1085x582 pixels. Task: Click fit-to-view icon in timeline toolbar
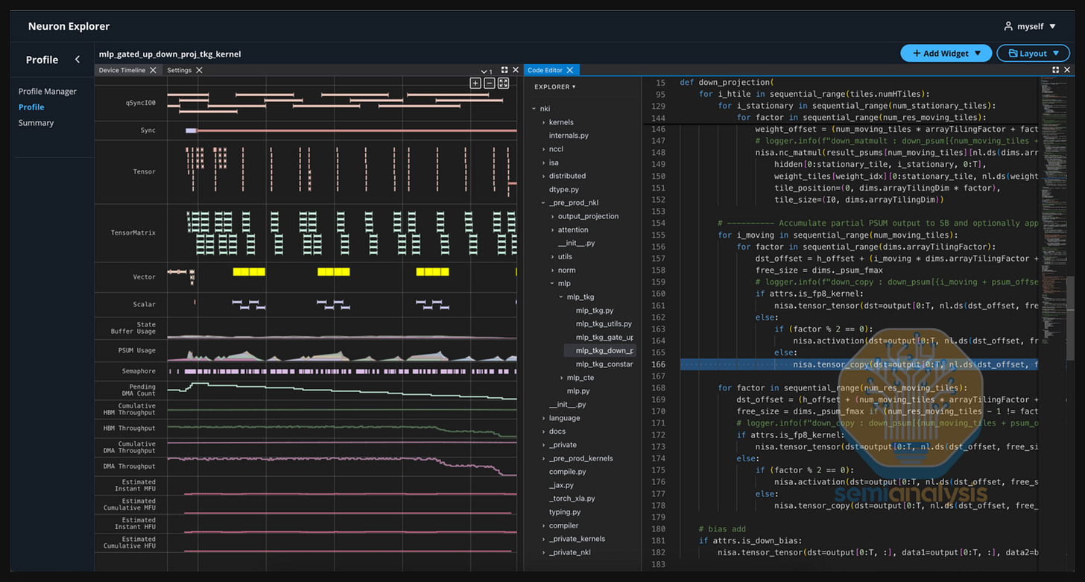(504, 83)
